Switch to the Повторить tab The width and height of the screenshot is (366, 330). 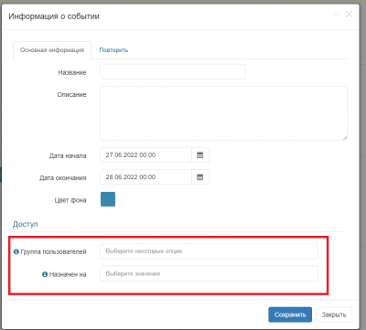point(113,50)
